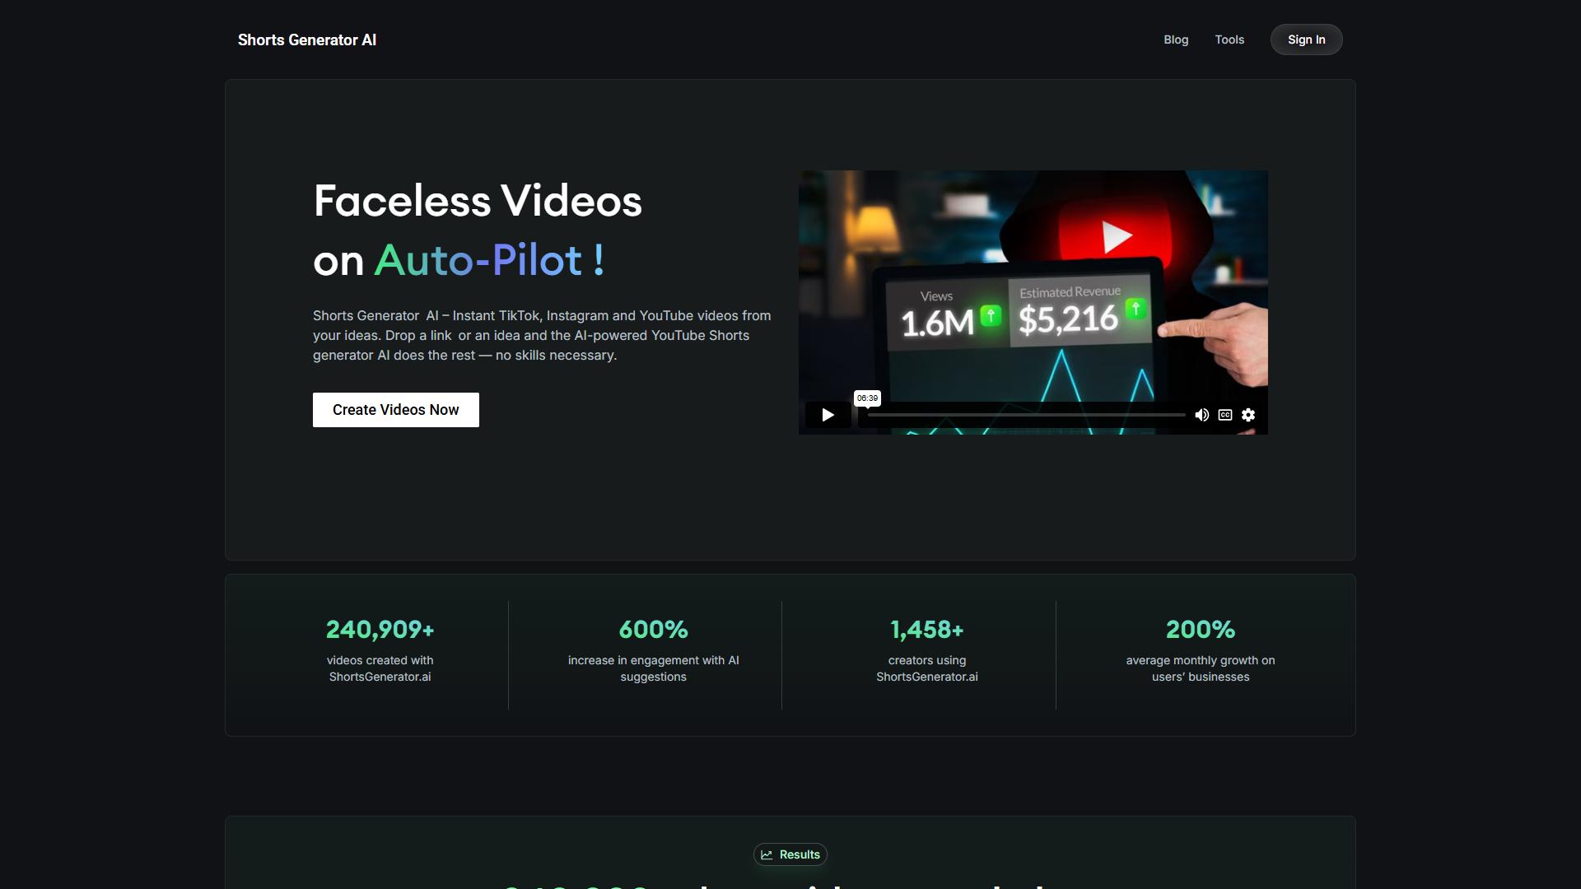Click the Sign In button
Screen dimensions: 1581x889
[1306, 40]
